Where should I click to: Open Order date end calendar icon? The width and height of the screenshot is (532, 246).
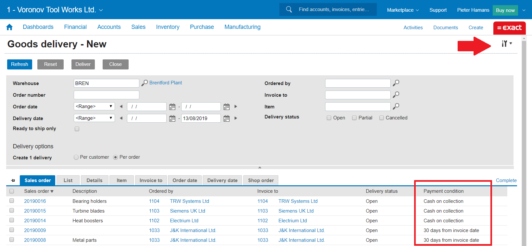[226, 106]
